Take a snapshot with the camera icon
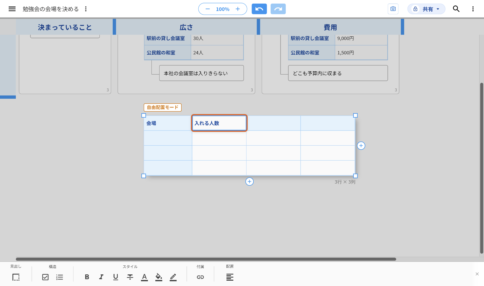This screenshot has height=286, width=484. coord(393,9)
